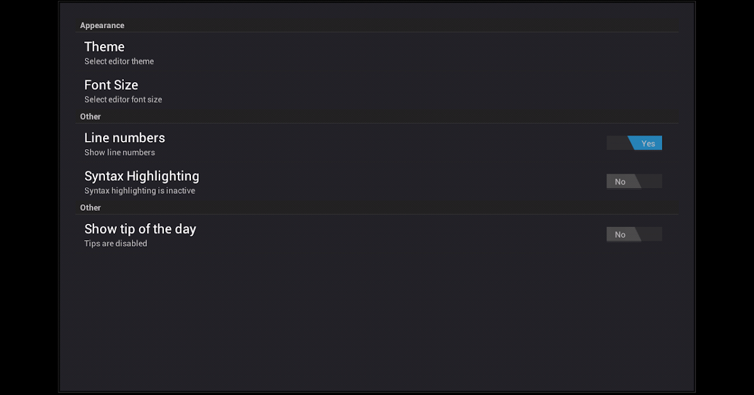Image resolution: width=754 pixels, height=395 pixels.
Task: Tap the Yes side of the Line numbers switch
Action: 648,143
